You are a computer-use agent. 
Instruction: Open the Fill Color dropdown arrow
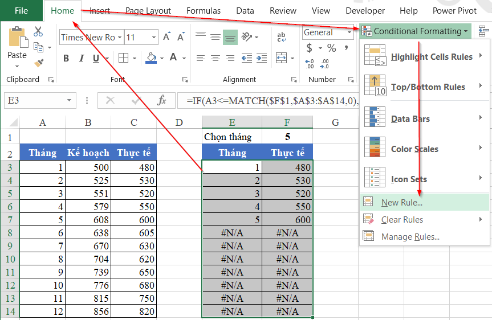pos(162,58)
